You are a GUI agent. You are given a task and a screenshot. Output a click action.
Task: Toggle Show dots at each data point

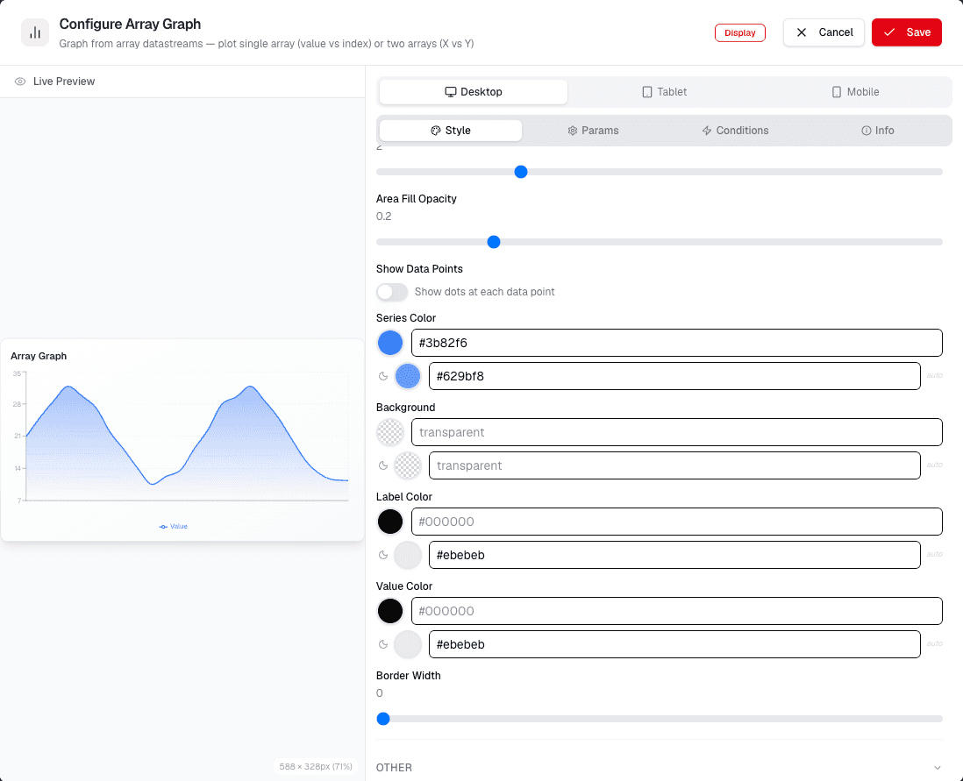click(x=392, y=292)
